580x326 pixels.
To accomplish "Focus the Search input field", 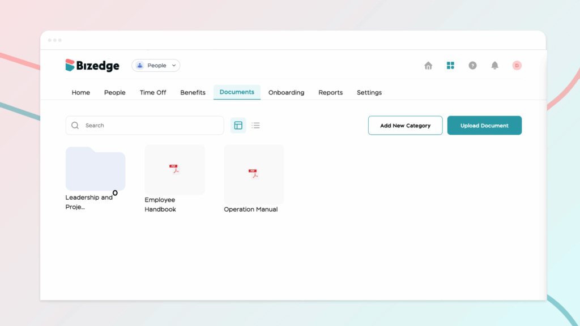I will [150, 126].
